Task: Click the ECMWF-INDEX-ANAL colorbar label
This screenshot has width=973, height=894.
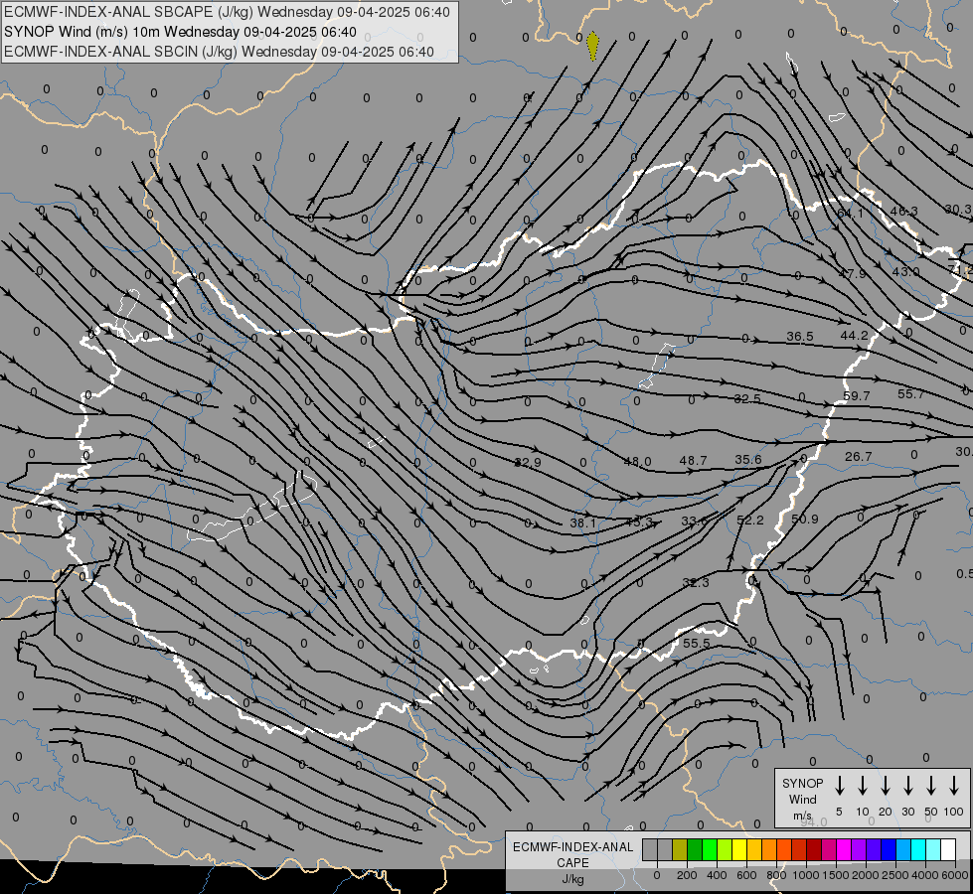Action: [572, 847]
